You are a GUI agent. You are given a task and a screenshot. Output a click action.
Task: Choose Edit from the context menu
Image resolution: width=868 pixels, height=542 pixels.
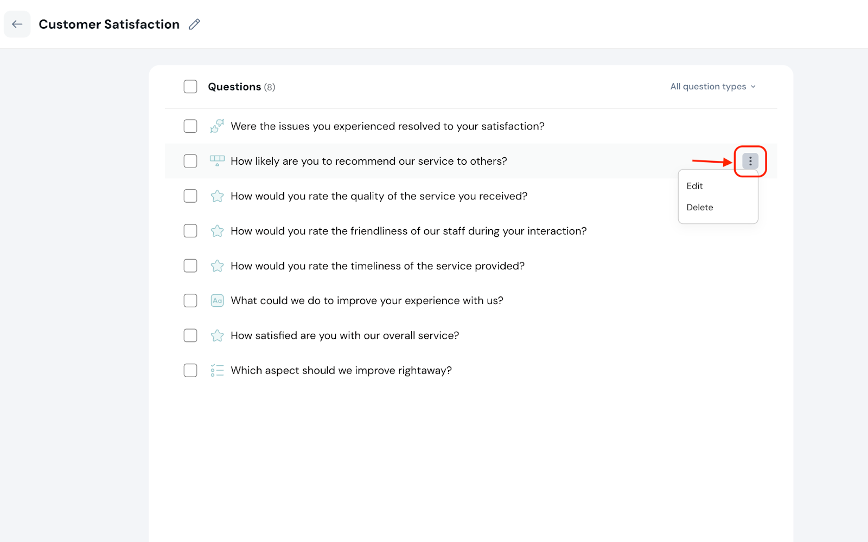click(x=694, y=186)
